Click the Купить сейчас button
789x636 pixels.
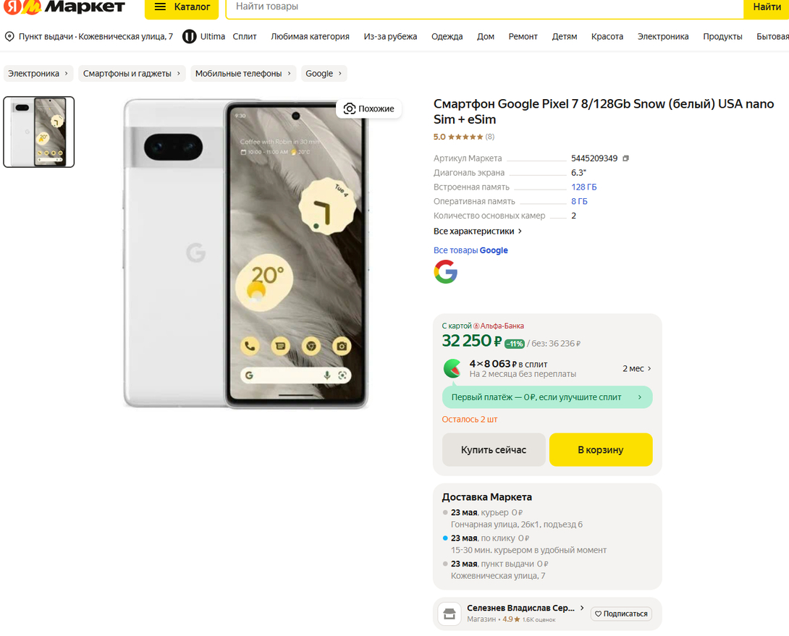tap(494, 449)
